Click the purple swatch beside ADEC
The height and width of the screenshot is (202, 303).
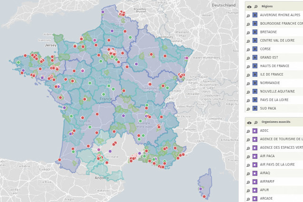255,131
